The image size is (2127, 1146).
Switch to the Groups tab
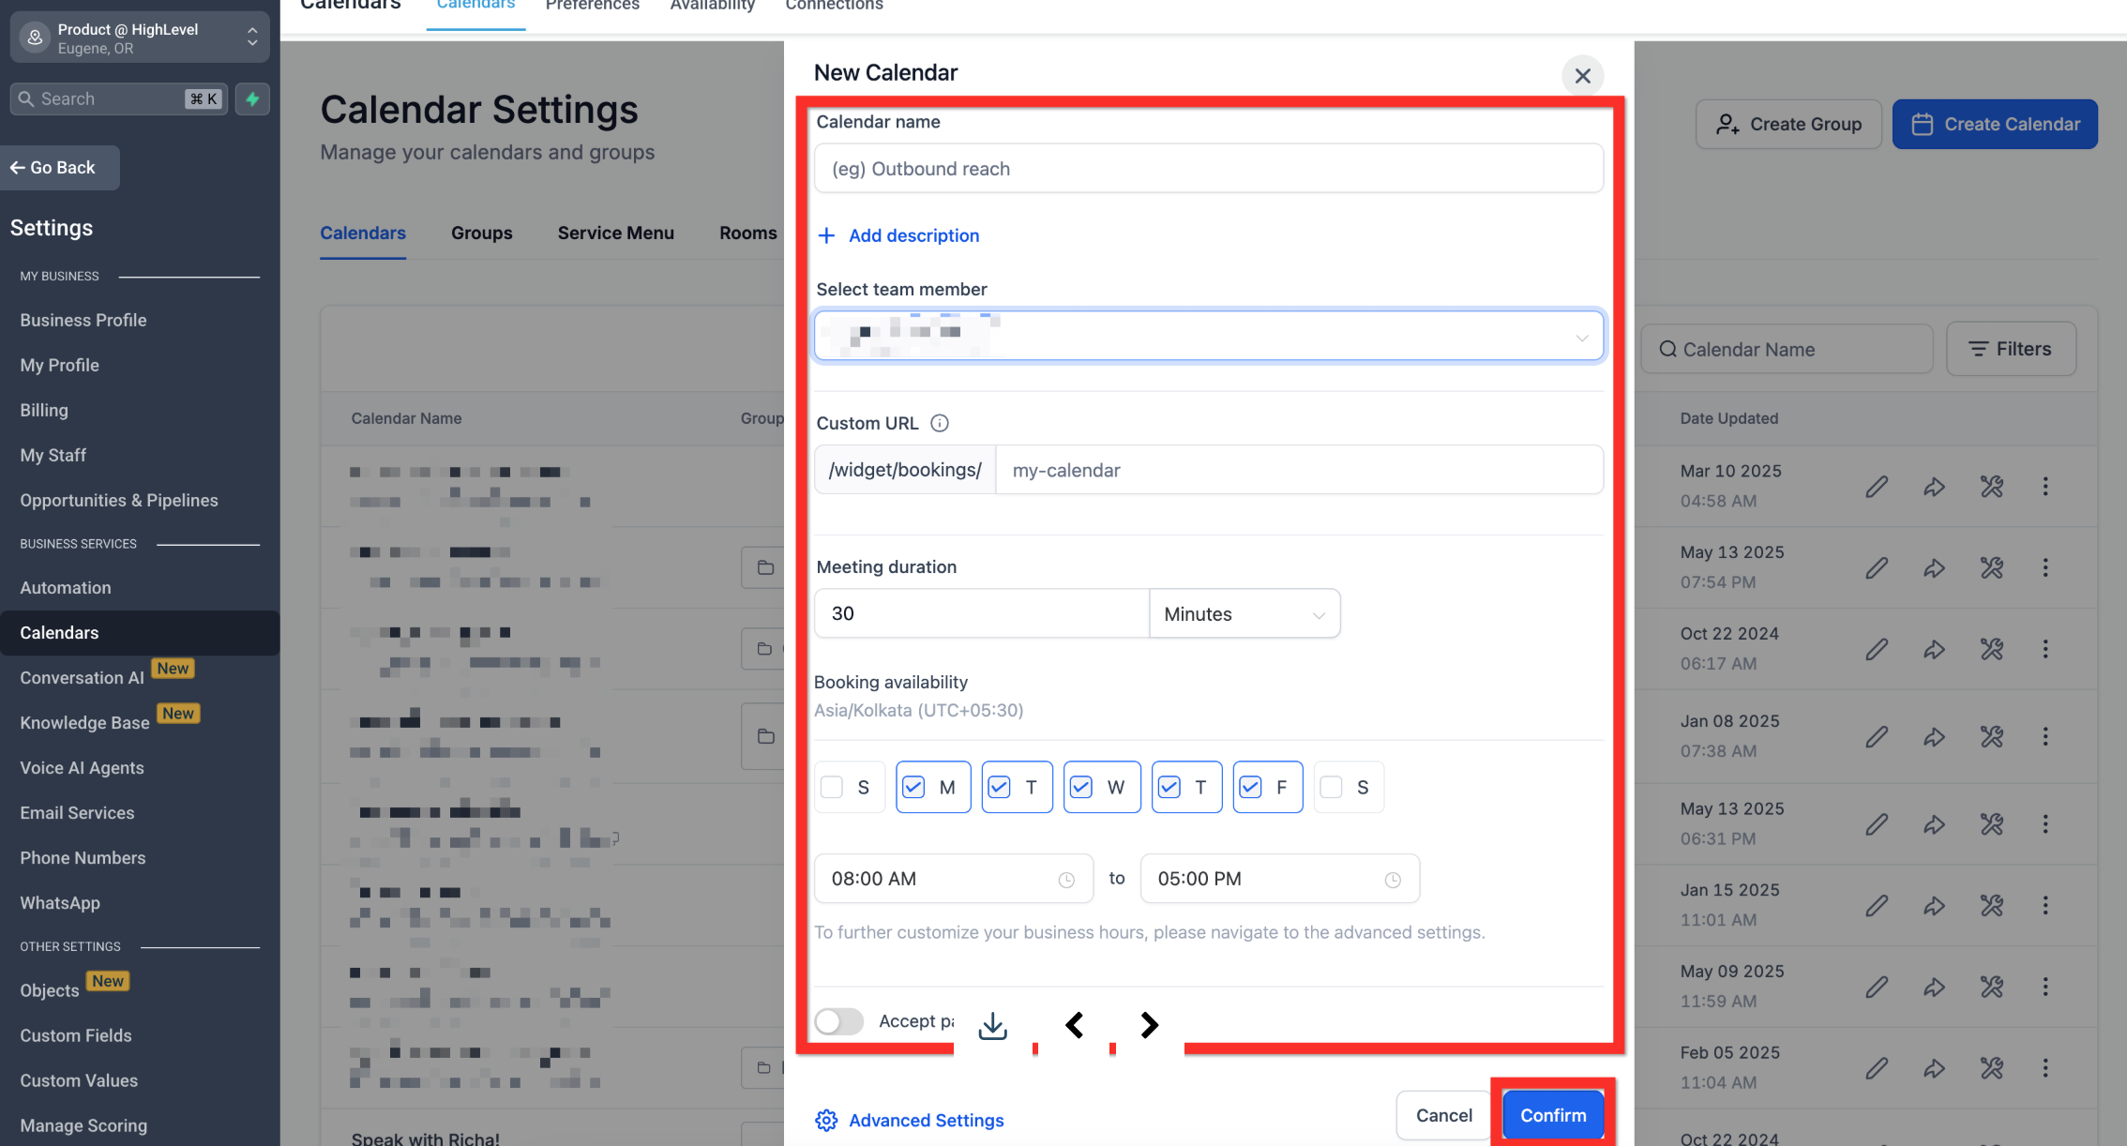[481, 233]
